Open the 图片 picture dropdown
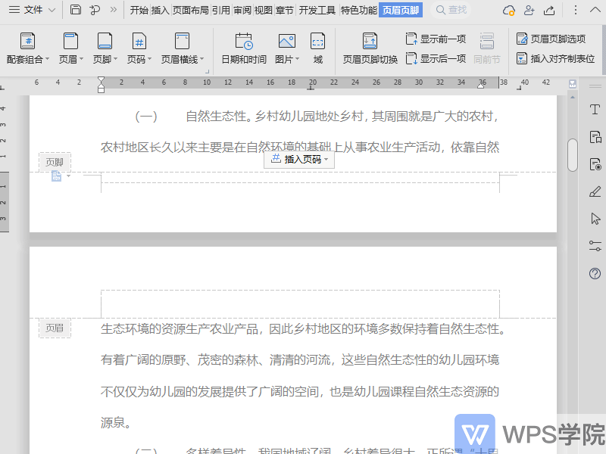Viewport: 606px width, 454px height. tap(287, 48)
